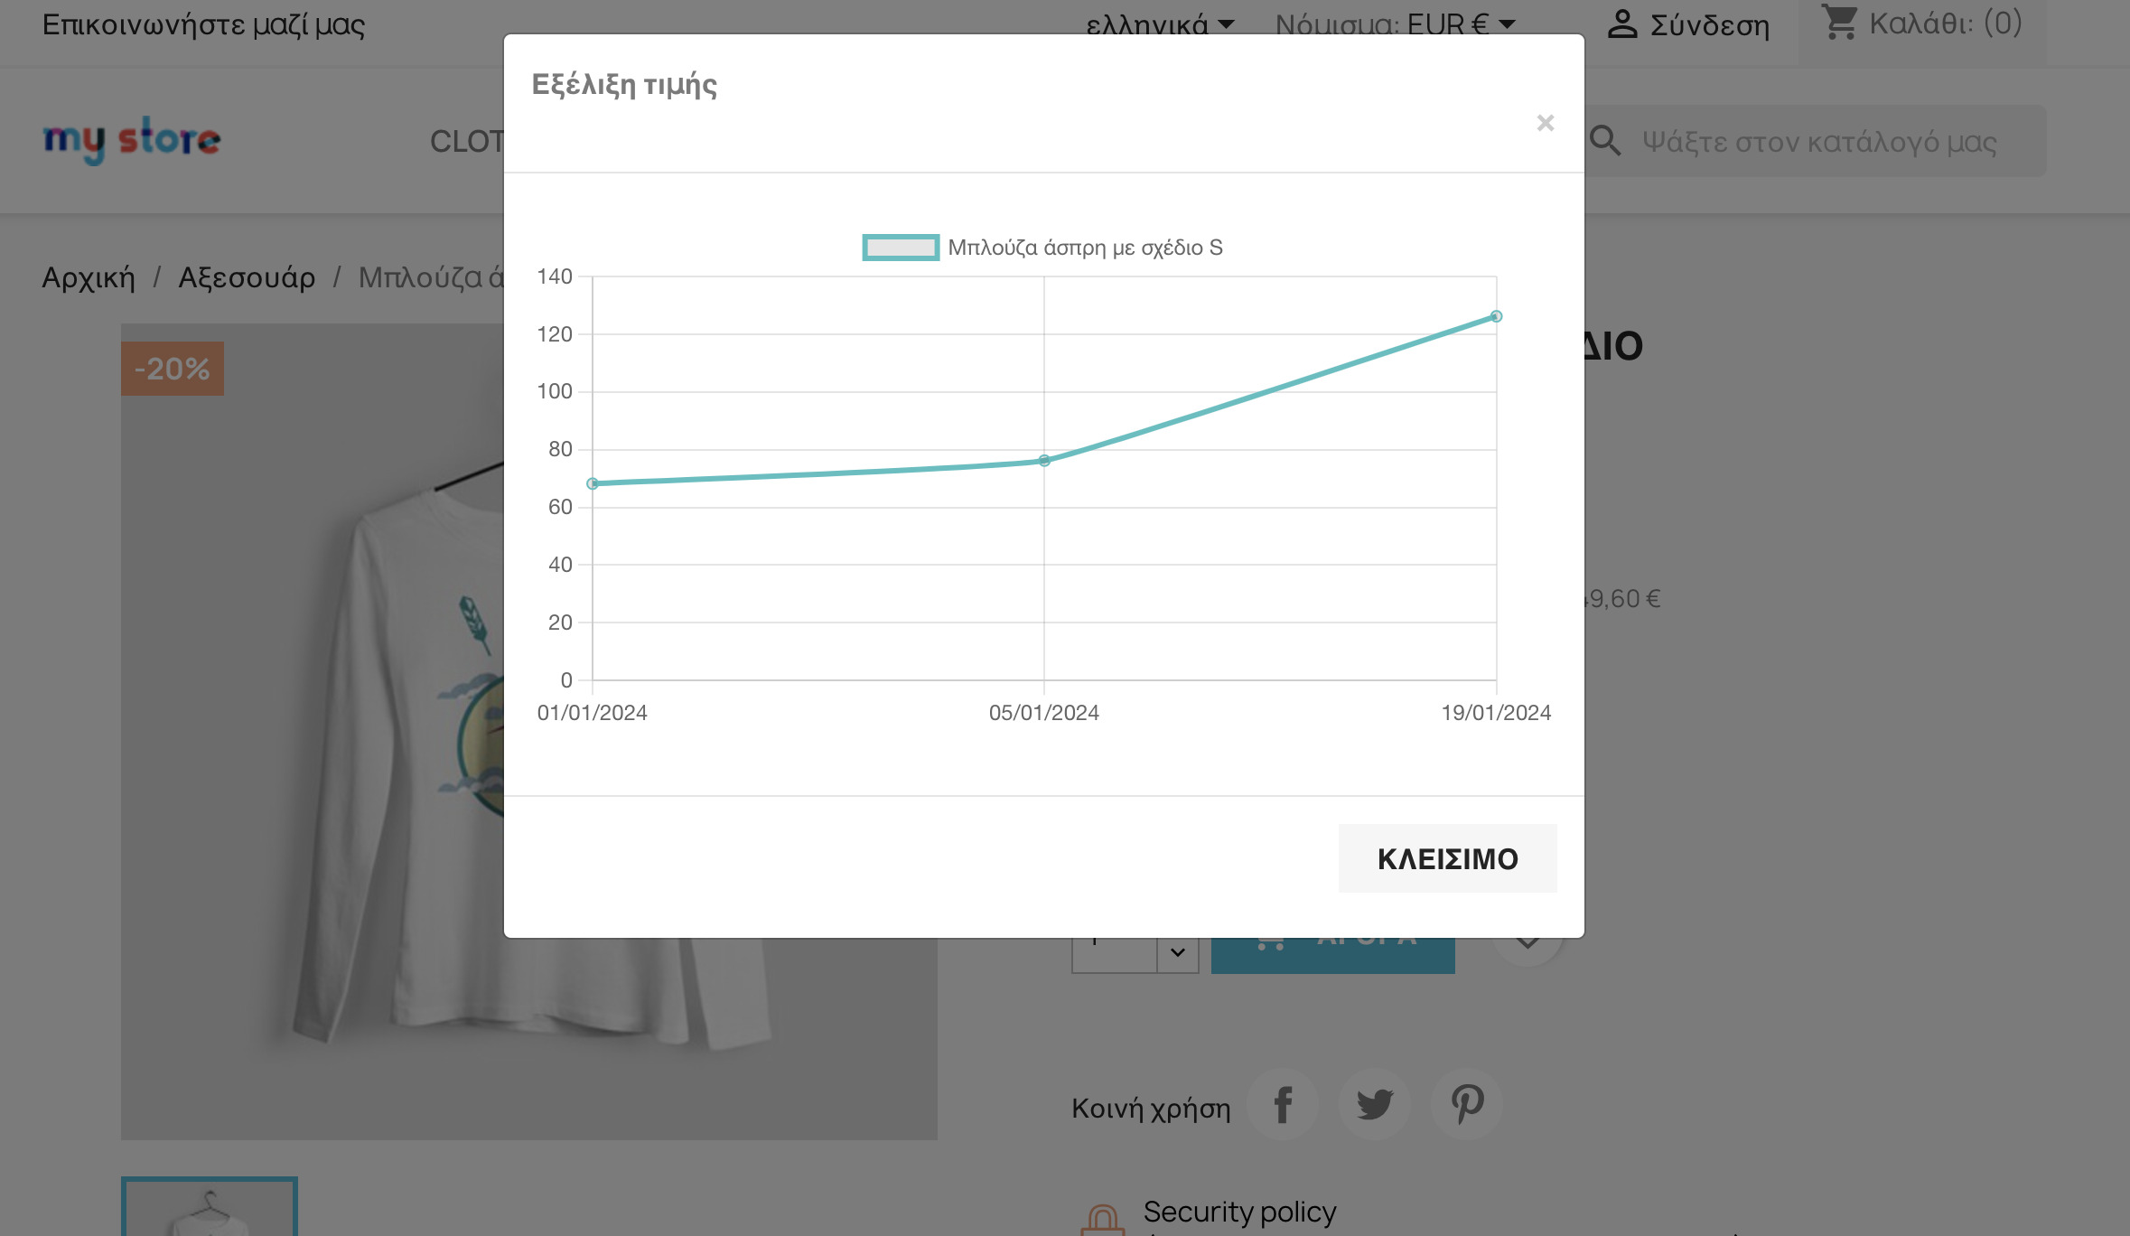Click the quantity down arrow stepper

1178,954
